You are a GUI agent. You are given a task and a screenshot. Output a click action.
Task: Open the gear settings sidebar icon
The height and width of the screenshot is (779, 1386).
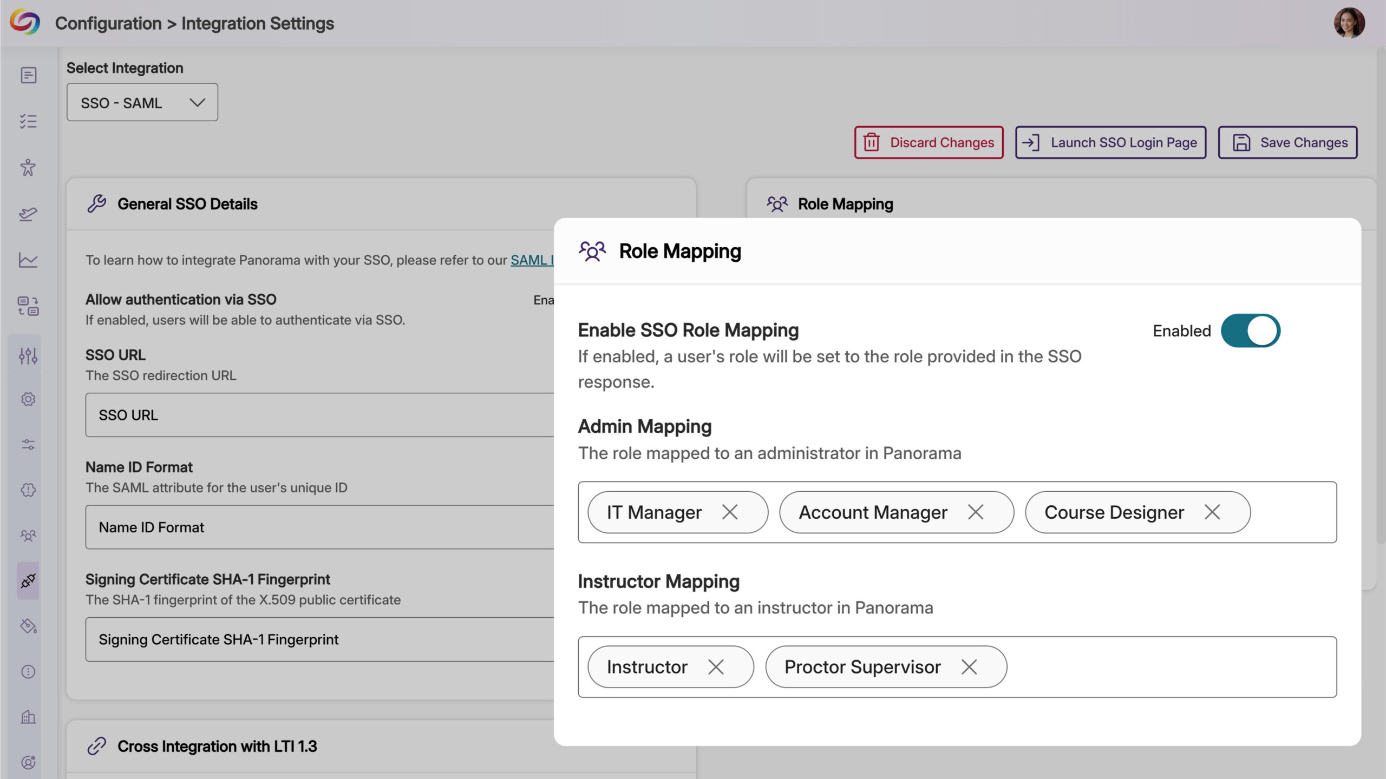pyautogui.click(x=28, y=399)
